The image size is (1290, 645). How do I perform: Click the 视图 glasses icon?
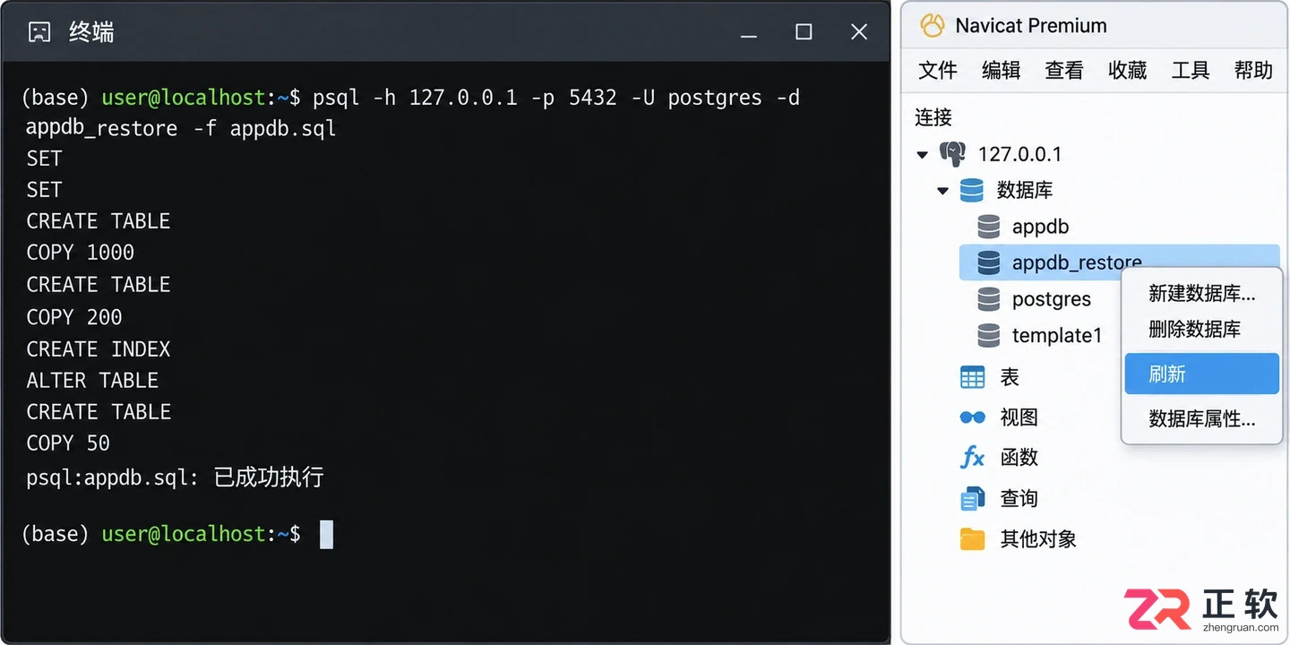[x=972, y=417]
